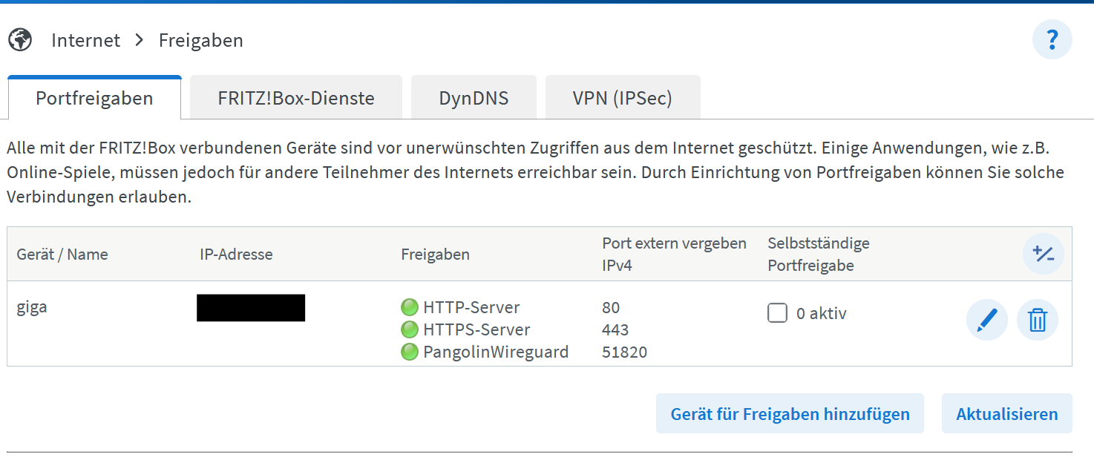Open the help question mark icon

pyautogui.click(x=1052, y=40)
